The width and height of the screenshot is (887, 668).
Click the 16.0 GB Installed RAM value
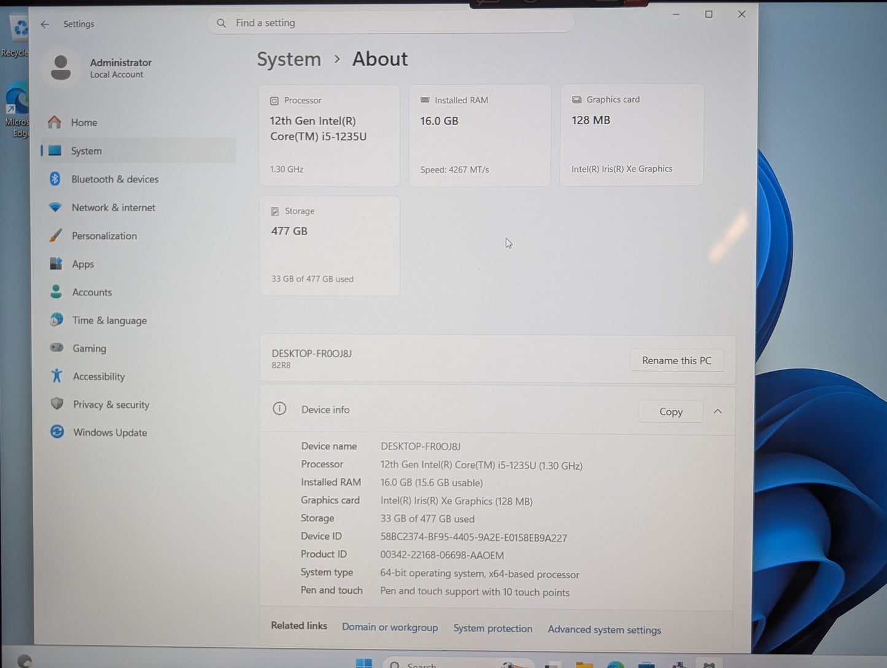coord(439,121)
